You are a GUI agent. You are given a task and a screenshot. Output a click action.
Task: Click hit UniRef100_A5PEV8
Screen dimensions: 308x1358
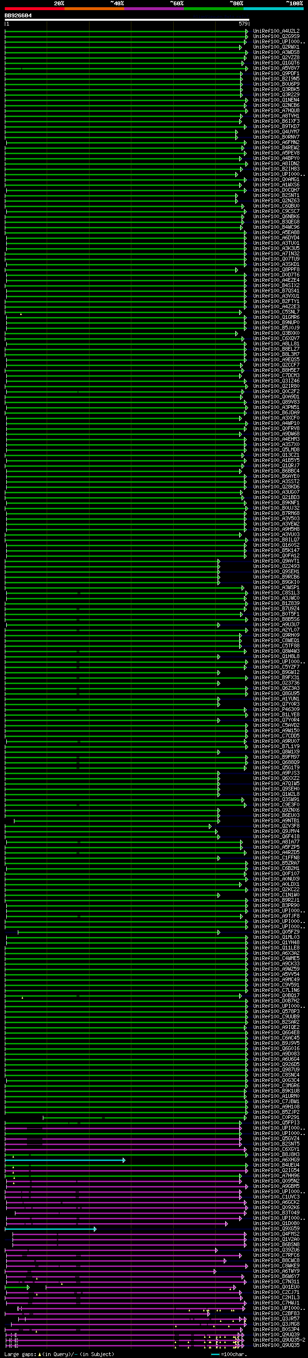(x=276, y=153)
